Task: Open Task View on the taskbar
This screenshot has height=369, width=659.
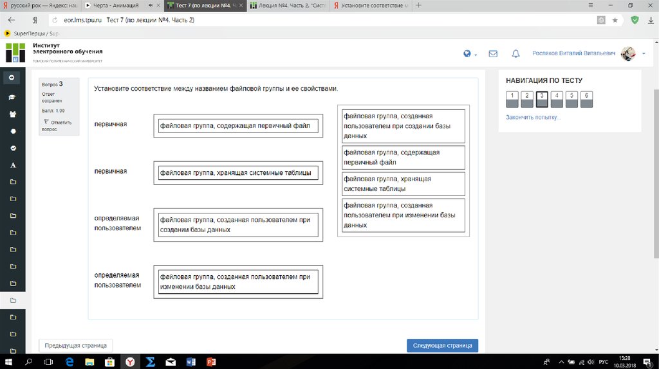Action: (48, 361)
